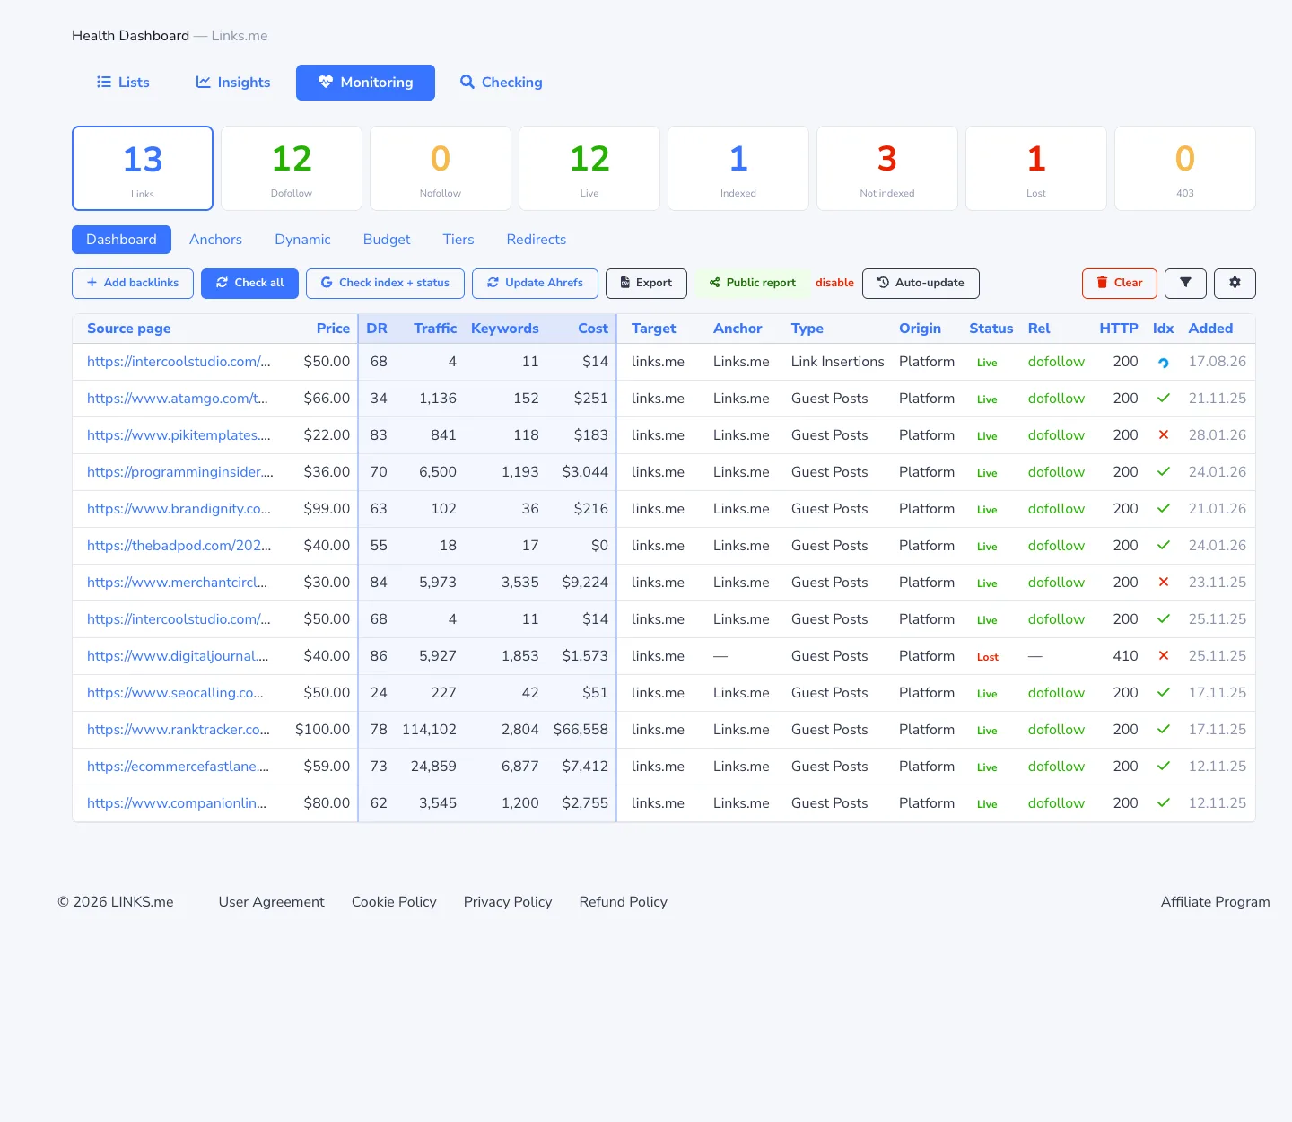
Task: Sort by the DR column header
Action: (377, 329)
